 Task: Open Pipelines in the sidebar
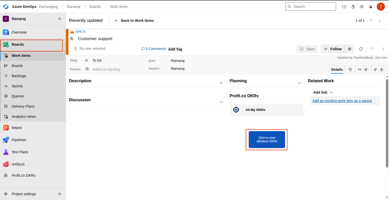coord(33,140)
